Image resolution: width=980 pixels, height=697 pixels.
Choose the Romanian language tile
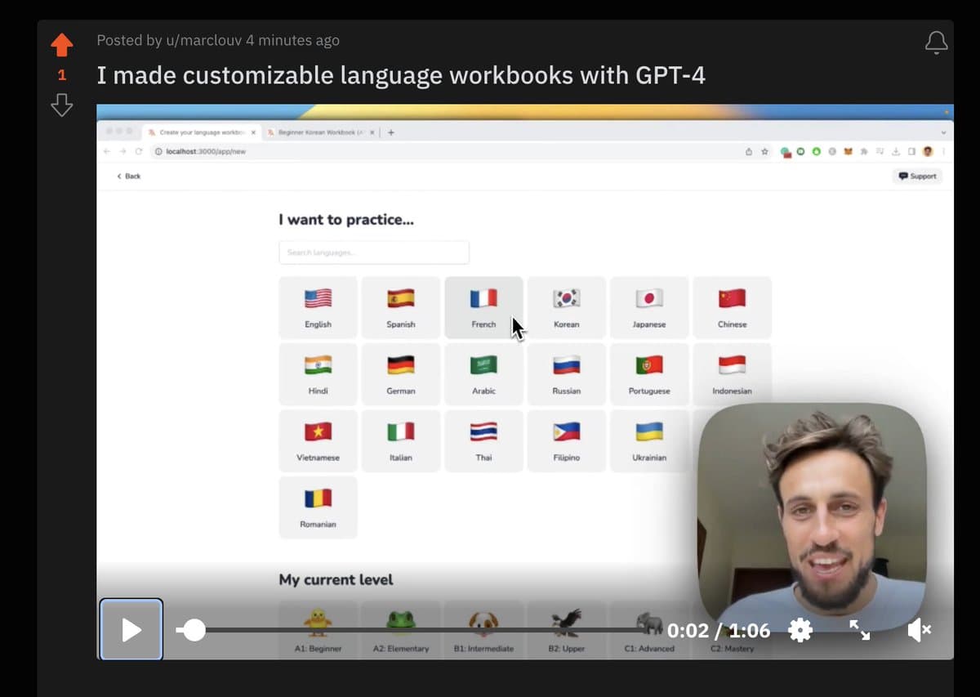pyautogui.click(x=318, y=507)
